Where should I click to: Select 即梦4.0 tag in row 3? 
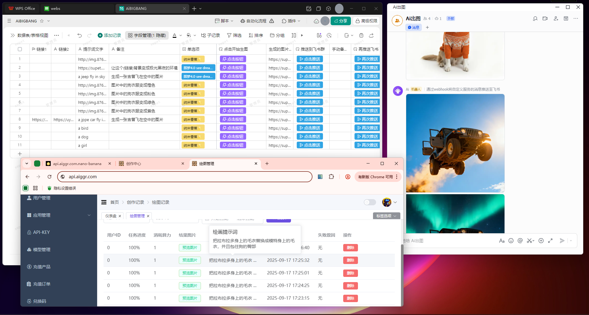[198, 76]
